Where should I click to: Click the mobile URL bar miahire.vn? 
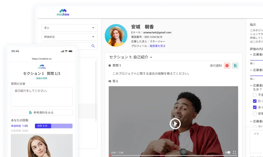42,59
